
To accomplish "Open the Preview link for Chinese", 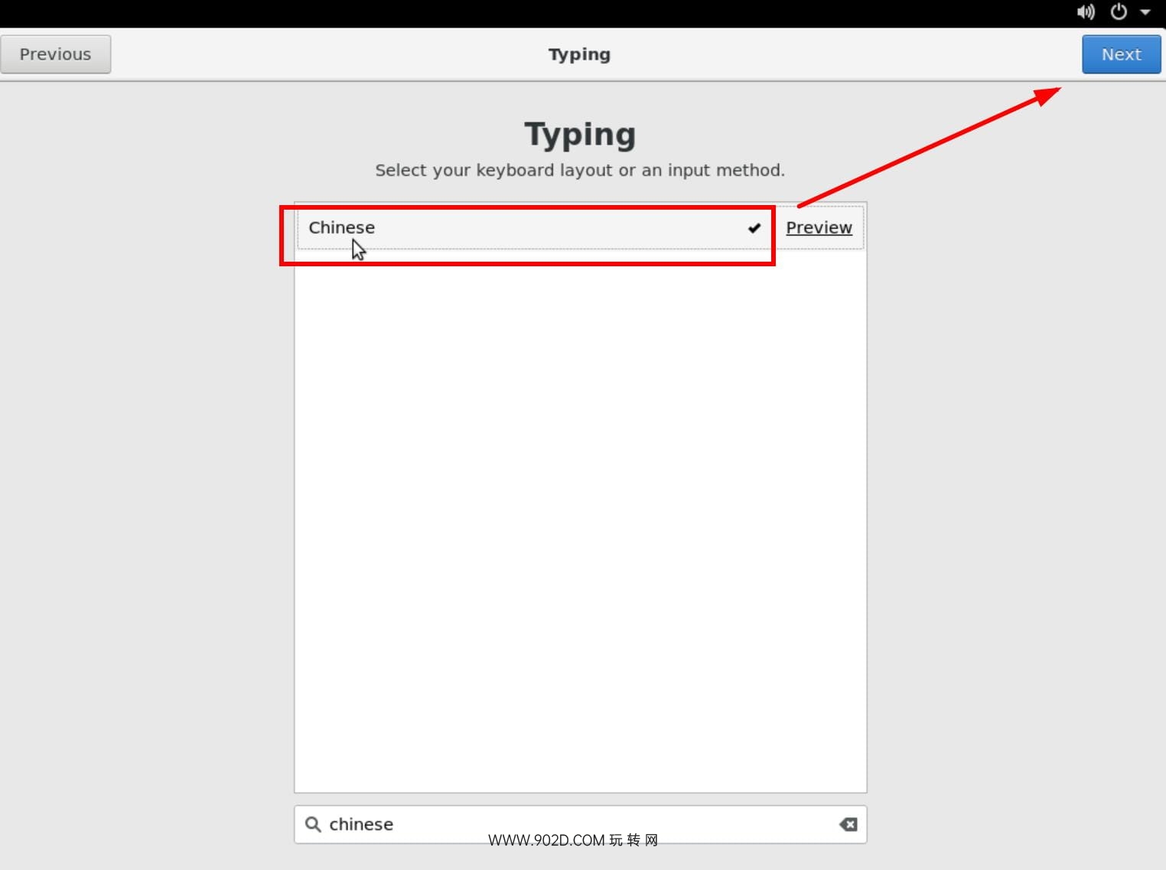I will click(x=819, y=228).
